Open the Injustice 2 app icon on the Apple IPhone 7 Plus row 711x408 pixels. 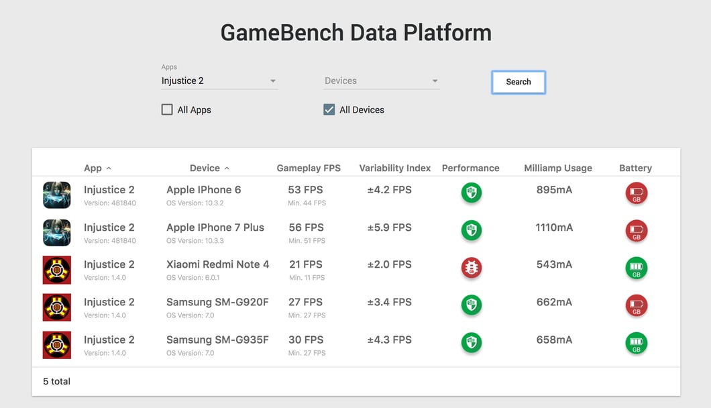pos(56,232)
